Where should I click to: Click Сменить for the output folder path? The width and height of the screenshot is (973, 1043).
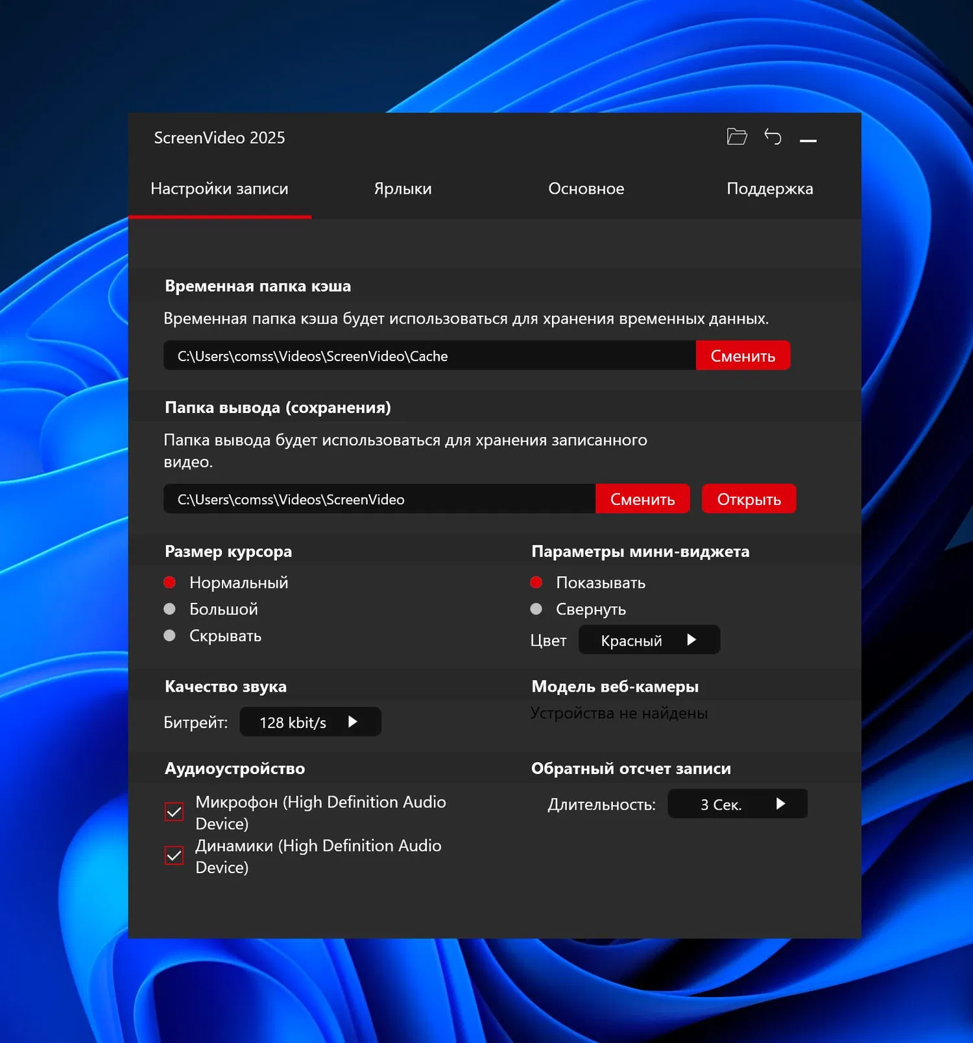(642, 499)
